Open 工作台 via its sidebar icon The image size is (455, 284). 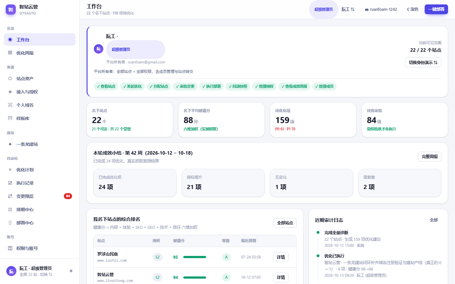[10, 40]
